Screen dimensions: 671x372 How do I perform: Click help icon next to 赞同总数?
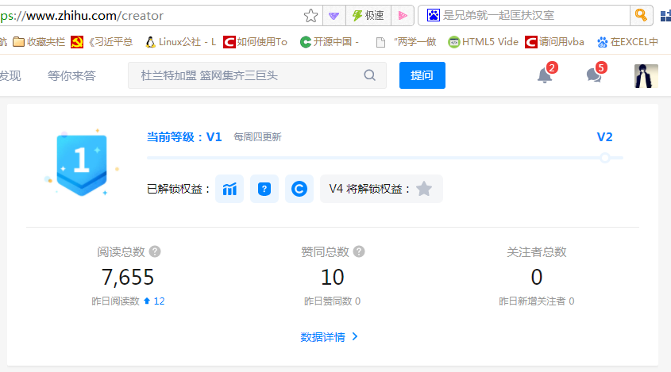[359, 252]
